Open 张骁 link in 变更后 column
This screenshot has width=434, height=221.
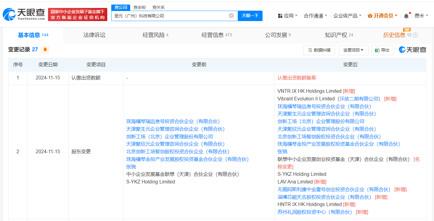(282, 152)
